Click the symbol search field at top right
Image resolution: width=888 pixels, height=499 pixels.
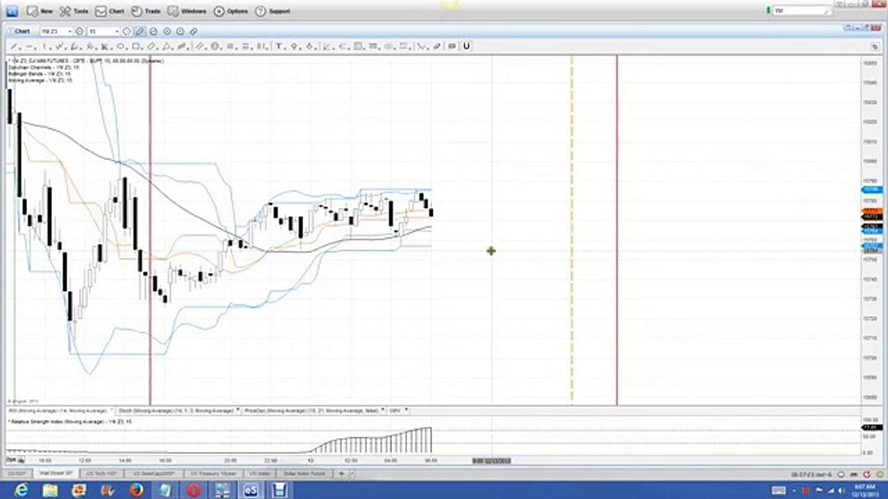click(802, 10)
